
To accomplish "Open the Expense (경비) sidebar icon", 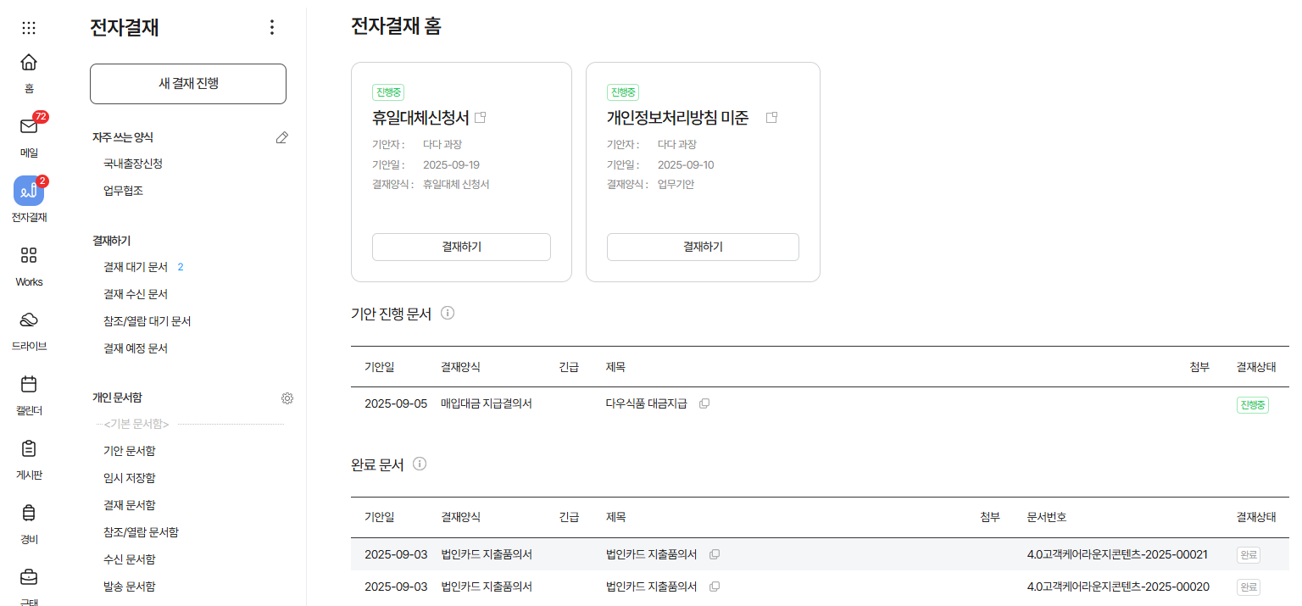I will click(x=29, y=514).
